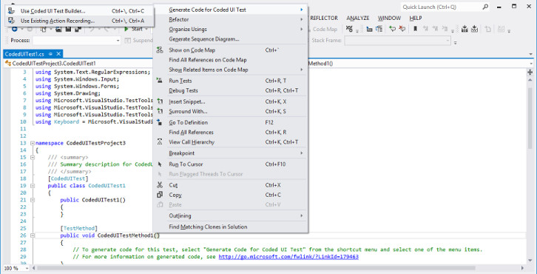Open the 100 % zoom level dropdown
Viewport: 537px width, 274px height.
tap(27, 268)
